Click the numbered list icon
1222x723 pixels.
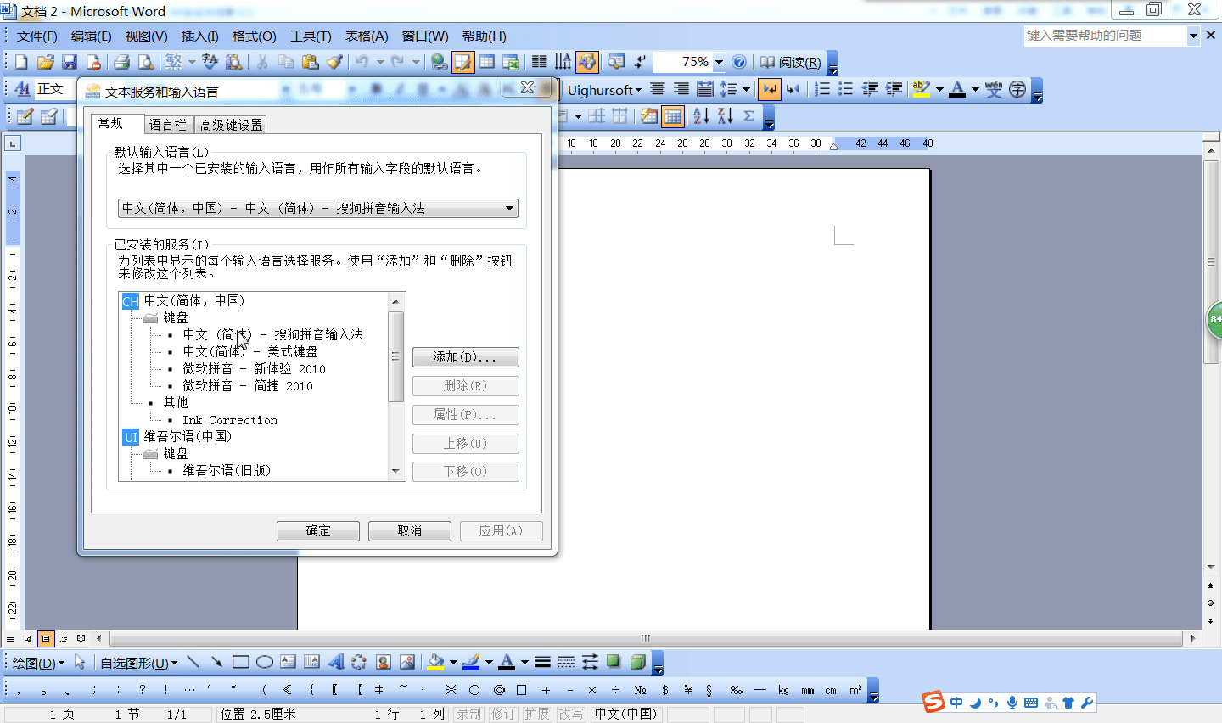click(x=822, y=89)
